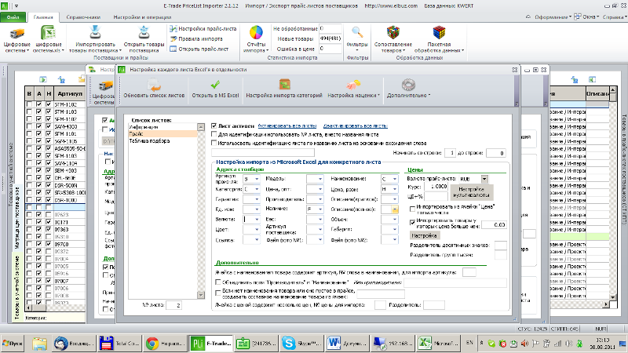
Task: Click the Начинать со строки field
Action: tap(450, 153)
